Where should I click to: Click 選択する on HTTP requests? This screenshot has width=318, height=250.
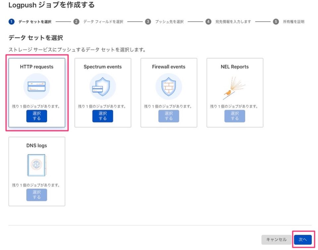point(36,116)
